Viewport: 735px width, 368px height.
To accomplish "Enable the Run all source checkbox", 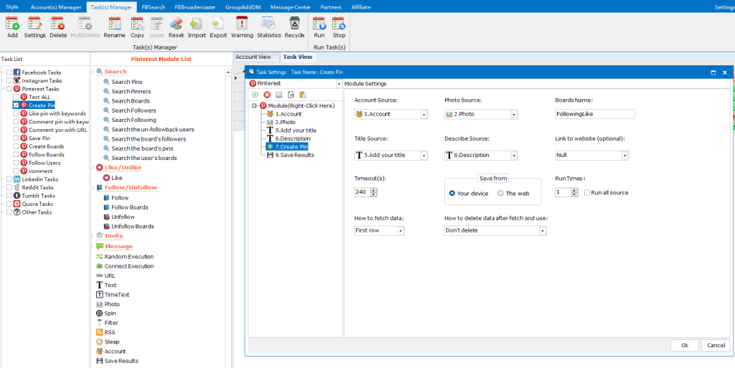I will pos(586,193).
